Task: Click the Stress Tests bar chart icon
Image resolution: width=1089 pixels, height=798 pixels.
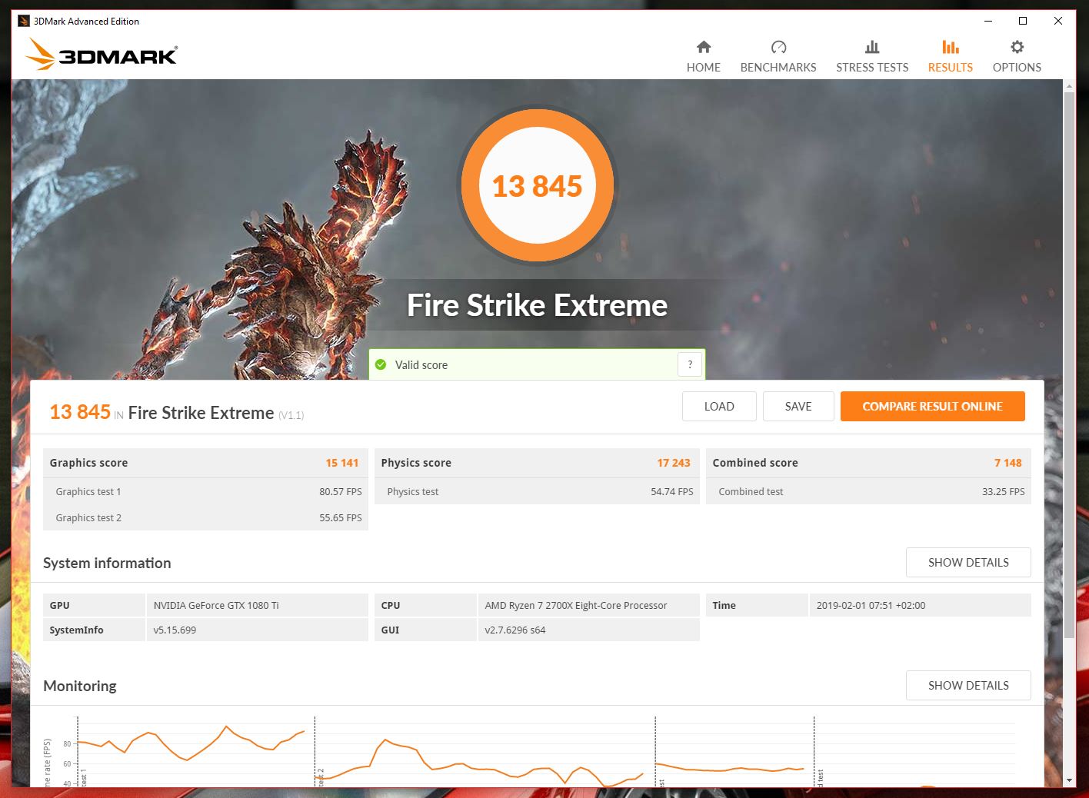Action: 872,47
